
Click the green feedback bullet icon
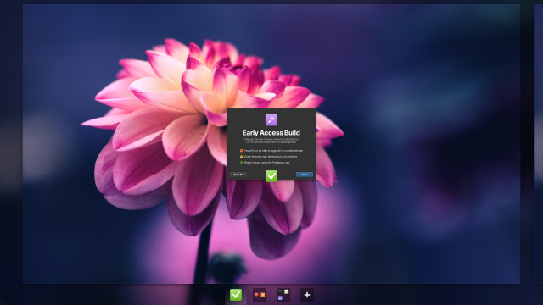241,163
